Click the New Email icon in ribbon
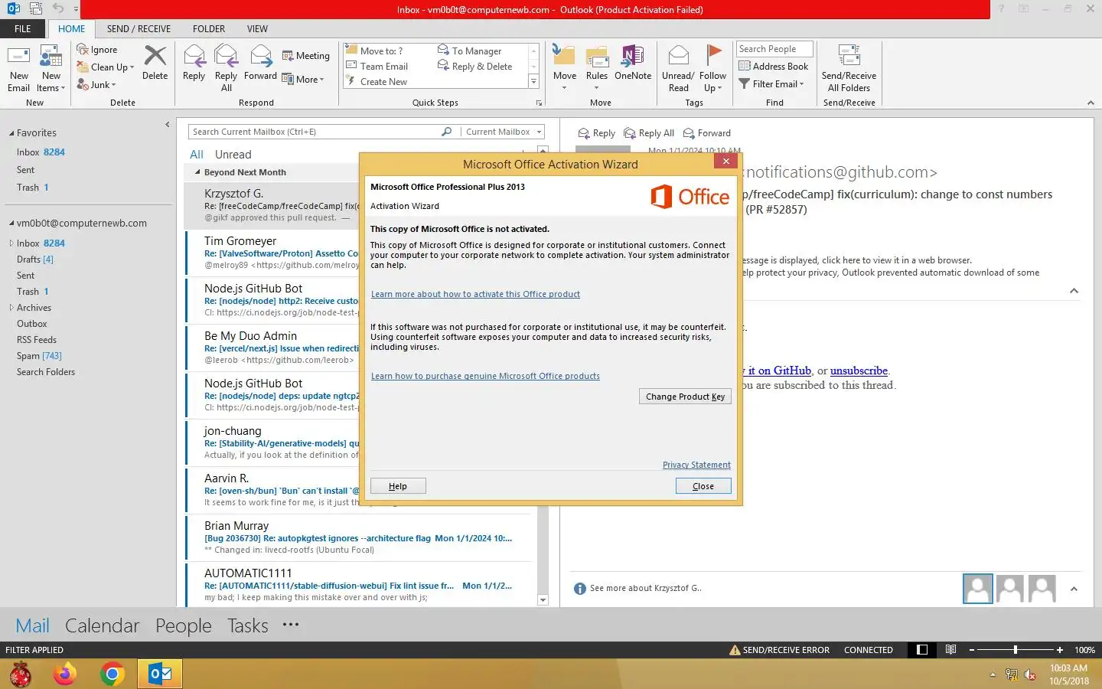The height and width of the screenshot is (689, 1102). click(x=18, y=68)
